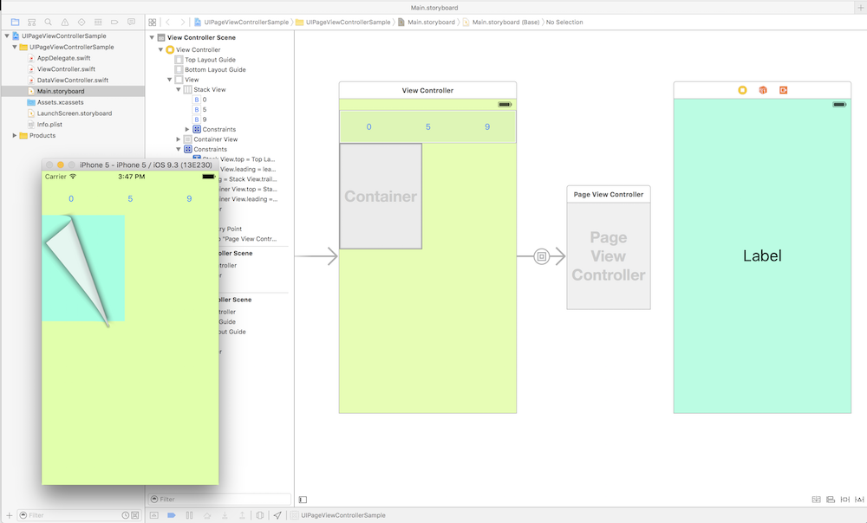Collapse the UIPageViewControllerSample project root
867x523 pixels.
tap(7, 36)
